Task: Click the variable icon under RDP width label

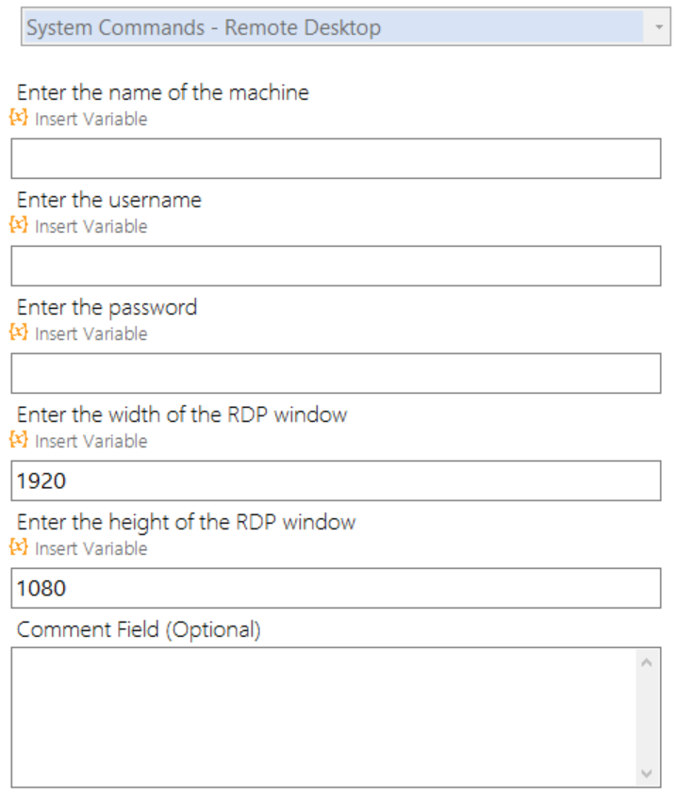Action: click(x=19, y=440)
